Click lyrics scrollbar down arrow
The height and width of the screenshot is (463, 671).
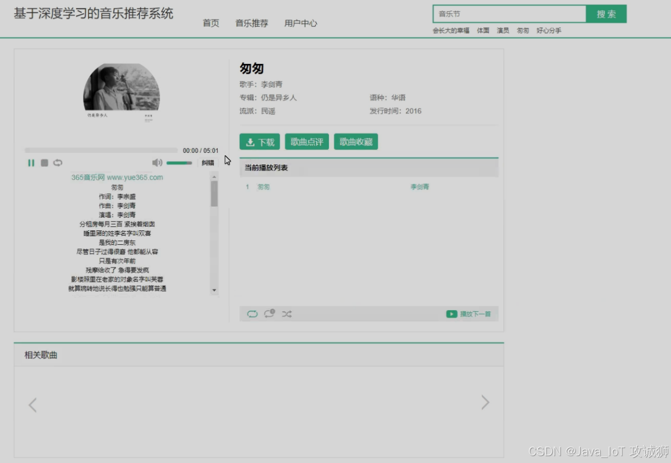click(x=214, y=290)
